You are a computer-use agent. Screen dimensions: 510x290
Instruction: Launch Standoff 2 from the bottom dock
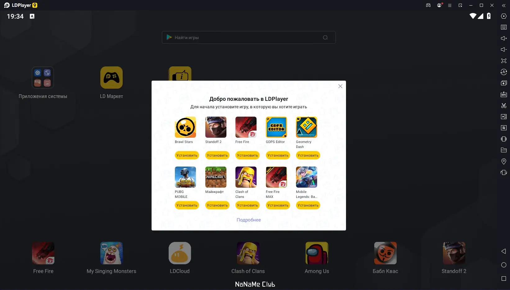pos(454,253)
